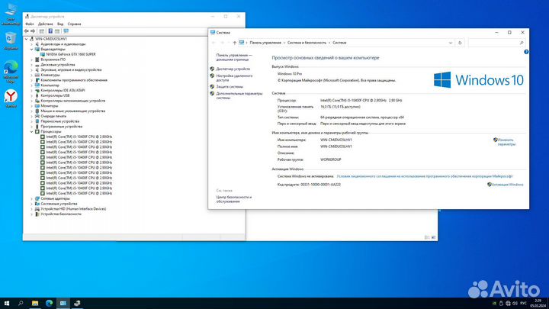Click the taskbar clock and date
The image size is (549, 309).
[538, 304]
